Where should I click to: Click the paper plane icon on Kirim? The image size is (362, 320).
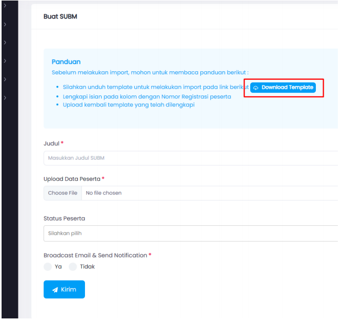tap(55, 290)
